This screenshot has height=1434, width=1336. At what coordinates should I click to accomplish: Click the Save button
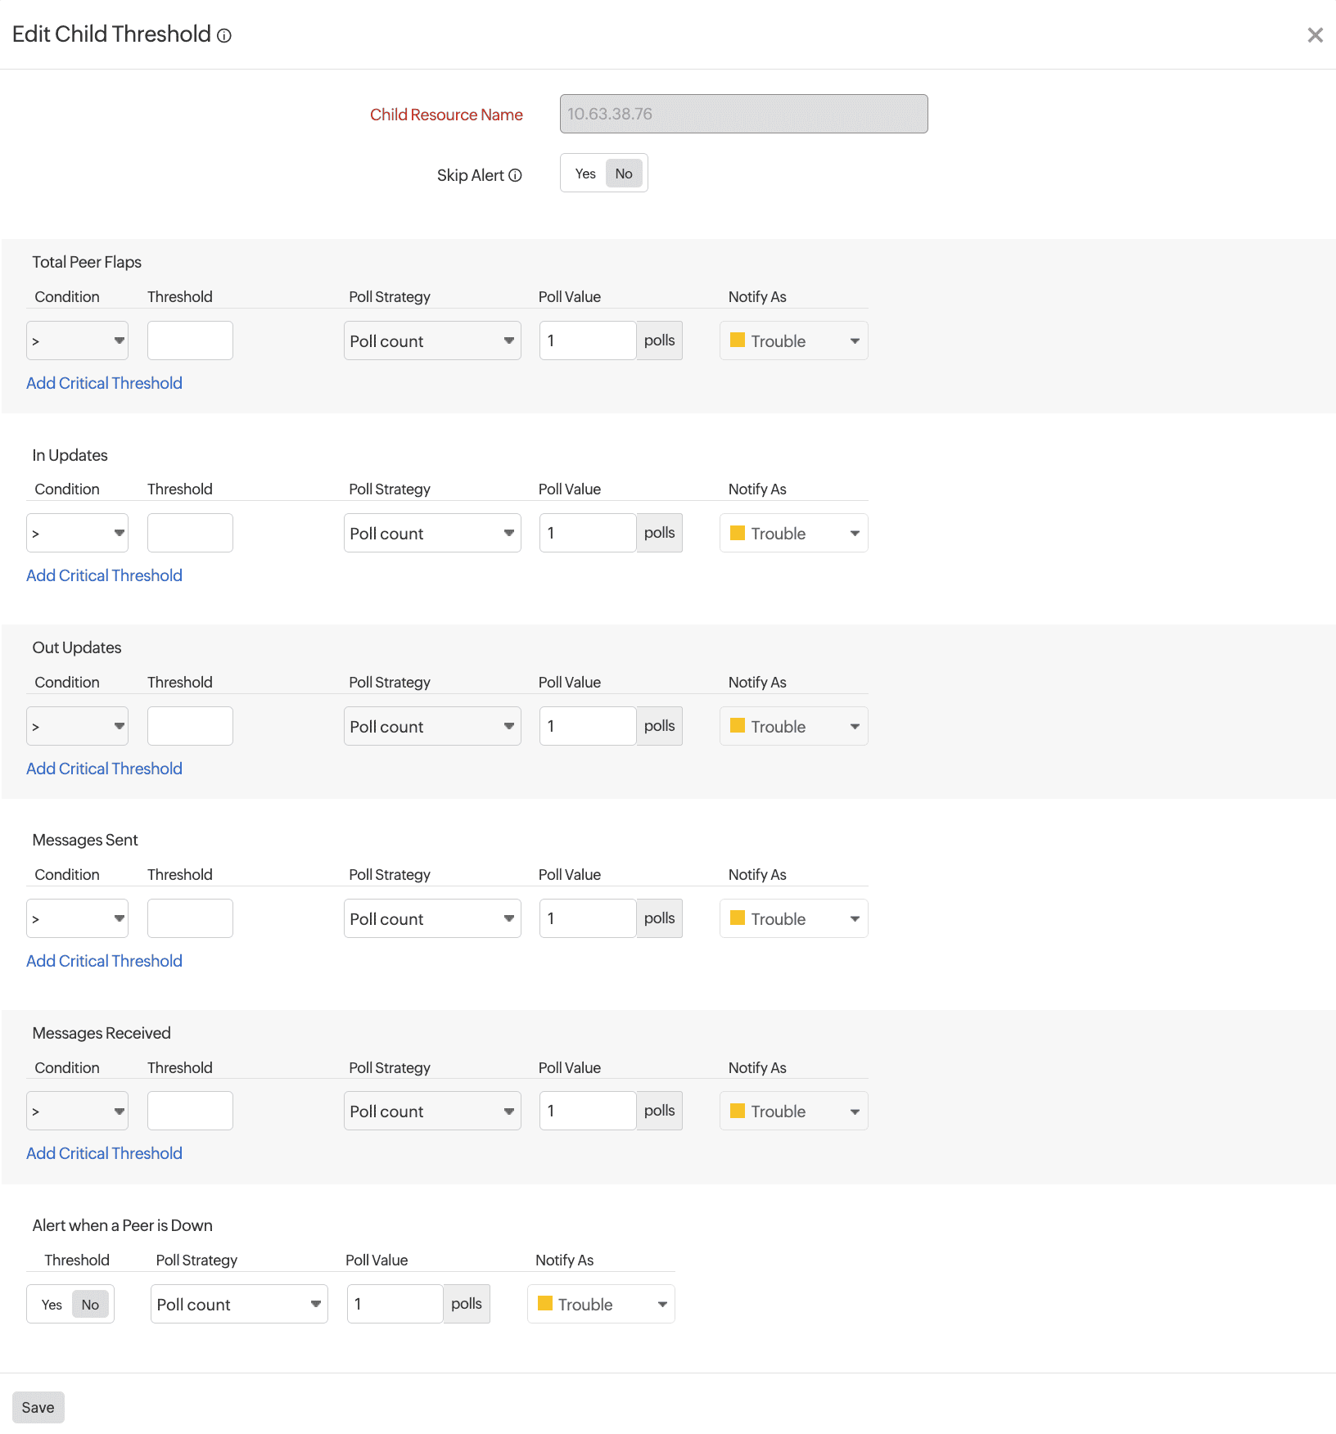(x=38, y=1408)
